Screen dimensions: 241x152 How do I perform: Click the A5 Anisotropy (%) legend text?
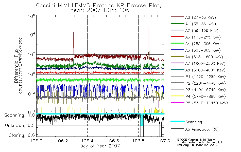pyautogui.click(x=202, y=129)
